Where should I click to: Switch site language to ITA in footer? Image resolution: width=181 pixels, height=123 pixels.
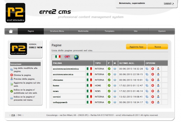tap(13, 115)
